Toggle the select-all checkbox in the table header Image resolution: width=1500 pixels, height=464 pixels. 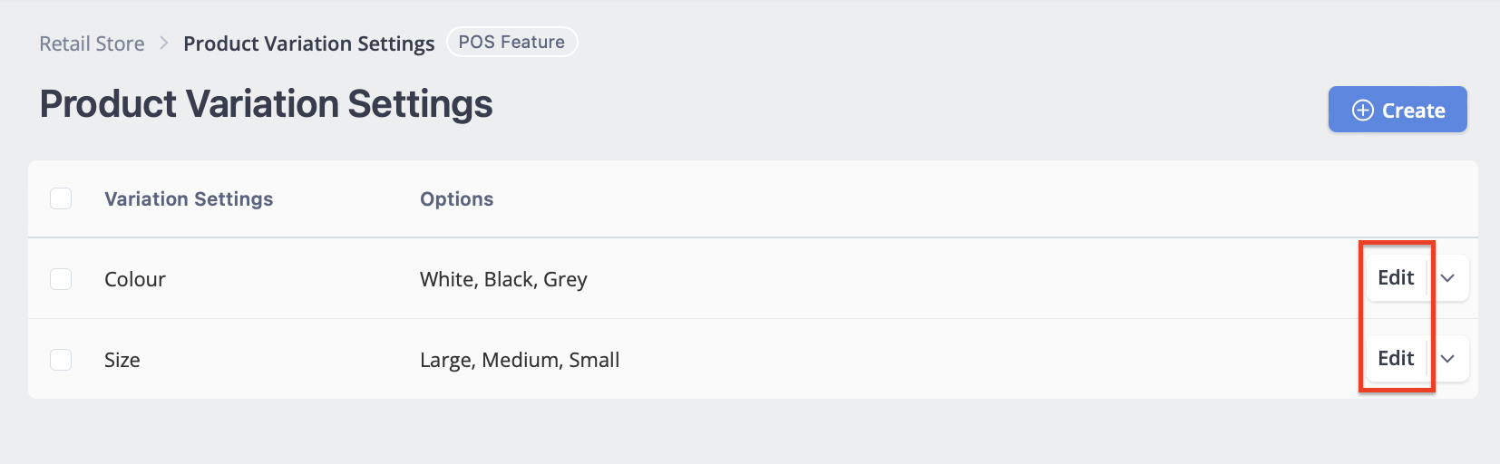point(61,198)
